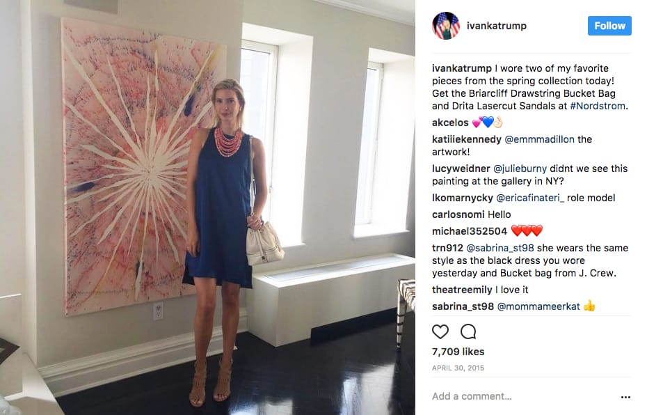The width and height of the screenshot is (647, 415).
Task: Open the @emmmadillon mention
Action: [539, 139]
